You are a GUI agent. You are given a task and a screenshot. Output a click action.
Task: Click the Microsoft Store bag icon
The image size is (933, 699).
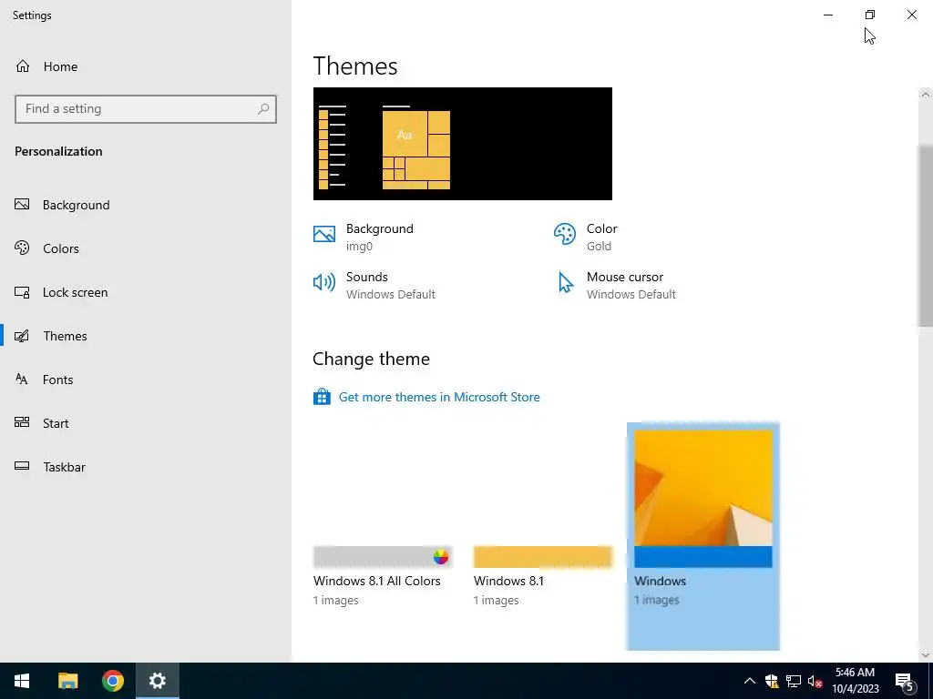point(322,397)
